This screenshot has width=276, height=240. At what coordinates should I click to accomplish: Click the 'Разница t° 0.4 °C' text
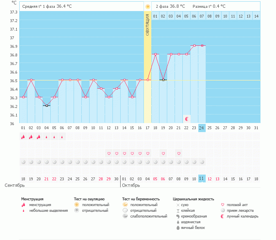209,6
